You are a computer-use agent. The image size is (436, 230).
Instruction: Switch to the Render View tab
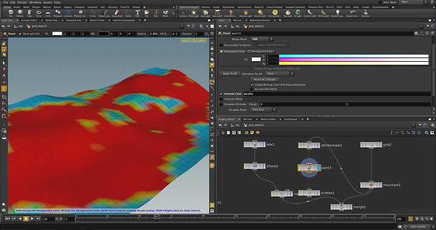[x=51, y=21]
